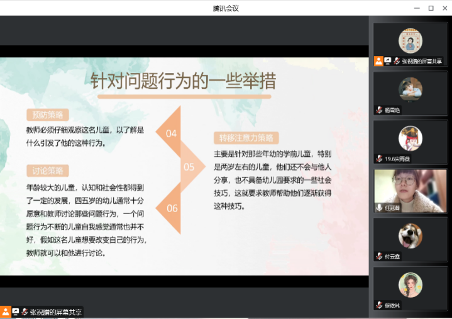Click the 腾讯会议 window title bar
452x319 pixels.
point(226,8)
